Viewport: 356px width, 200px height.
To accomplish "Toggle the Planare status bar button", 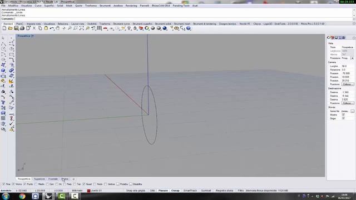I will (x=163, y=191).
